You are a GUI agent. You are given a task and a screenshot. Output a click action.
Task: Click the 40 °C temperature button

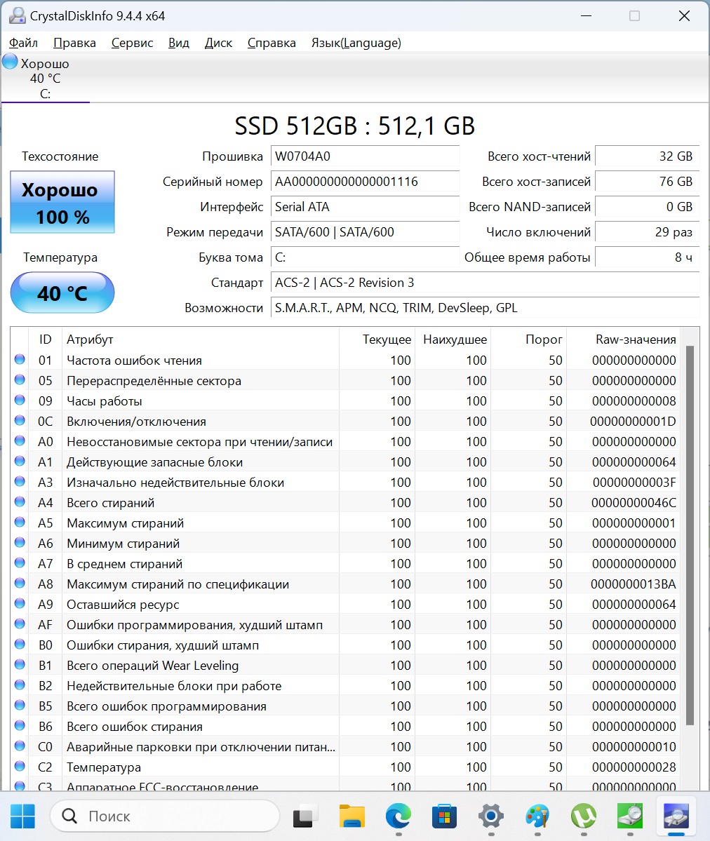62,293
